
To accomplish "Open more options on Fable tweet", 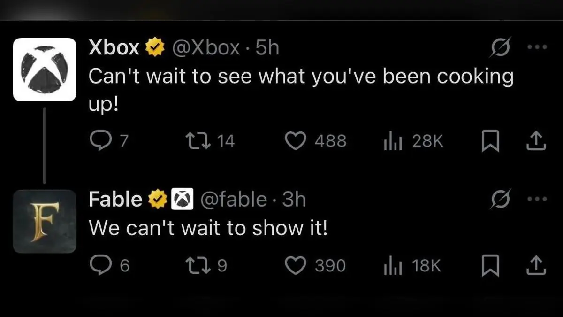I will 538,199.
